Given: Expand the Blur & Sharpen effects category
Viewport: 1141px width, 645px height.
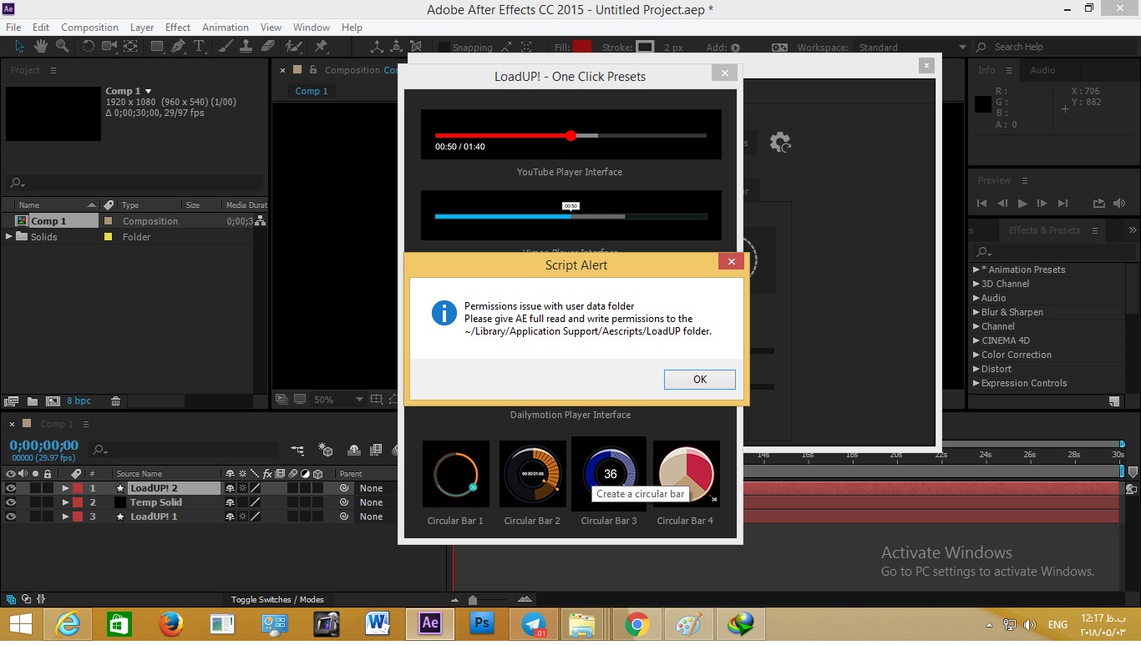Looking at the screenshot, I should coord(976,312).
